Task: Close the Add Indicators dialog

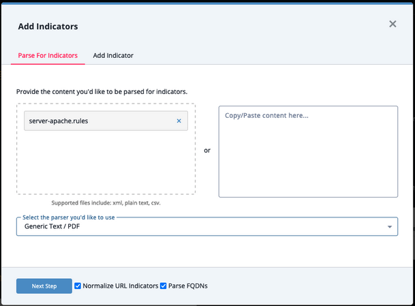Action: (x=393, y=24)
